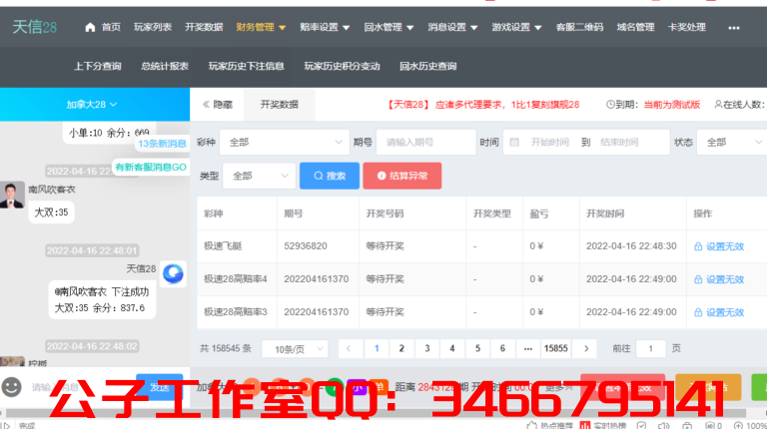The height and width of the screenshot is (429, 767).
Task: Click 南风吹客衣 user avatar in chat
Action: click(12, 195)
